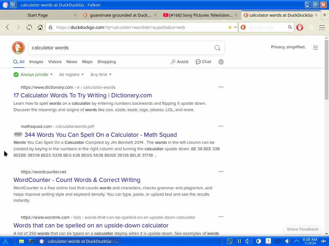
Task: Open more options for the WordCounter result
Action: [x=221, y=172]
